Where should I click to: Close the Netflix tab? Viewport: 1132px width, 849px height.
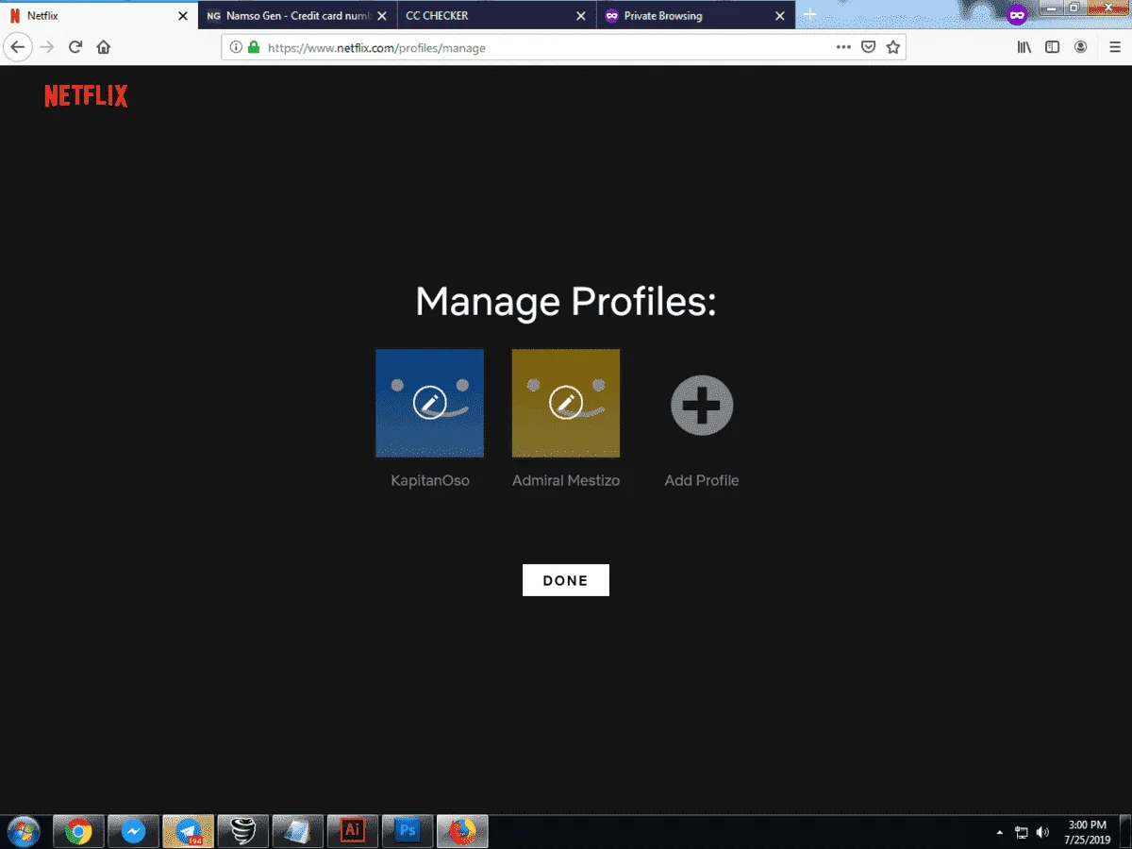183,16
